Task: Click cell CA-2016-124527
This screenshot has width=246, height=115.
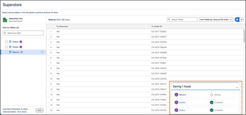Action: click(x=159, y=68)
